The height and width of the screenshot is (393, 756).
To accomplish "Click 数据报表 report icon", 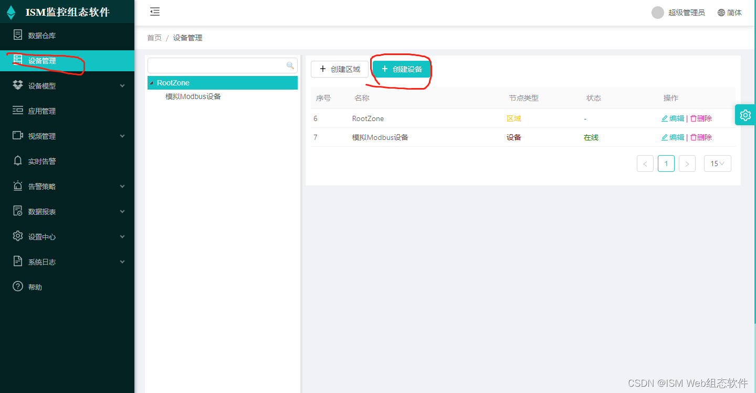I will (18, 211).
